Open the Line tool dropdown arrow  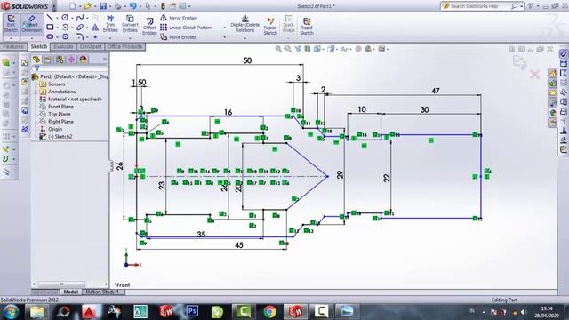[x=57, y=18]
